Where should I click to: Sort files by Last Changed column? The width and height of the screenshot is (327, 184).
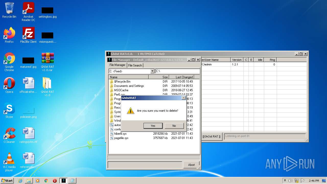[181, 77]
